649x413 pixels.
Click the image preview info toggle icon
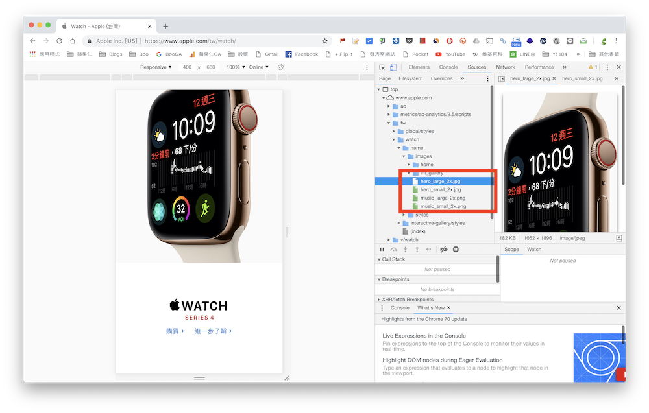click(x=618, y=238)
